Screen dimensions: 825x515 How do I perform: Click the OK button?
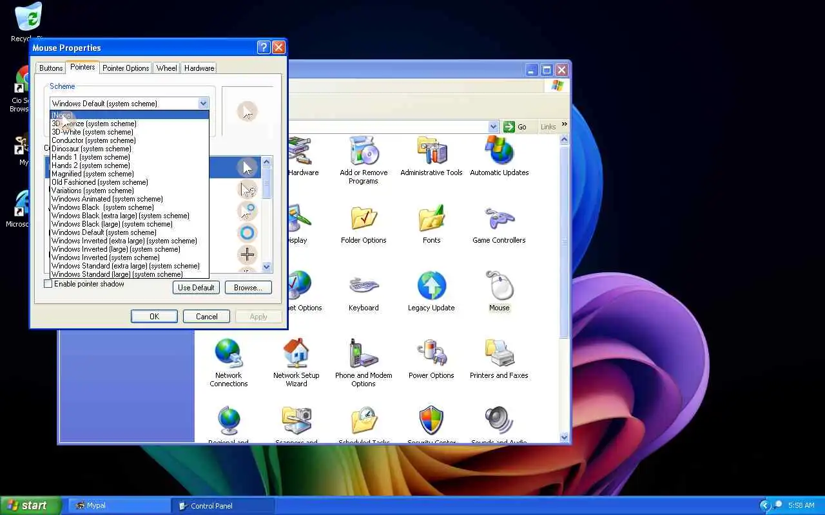(x=154, y=316)
